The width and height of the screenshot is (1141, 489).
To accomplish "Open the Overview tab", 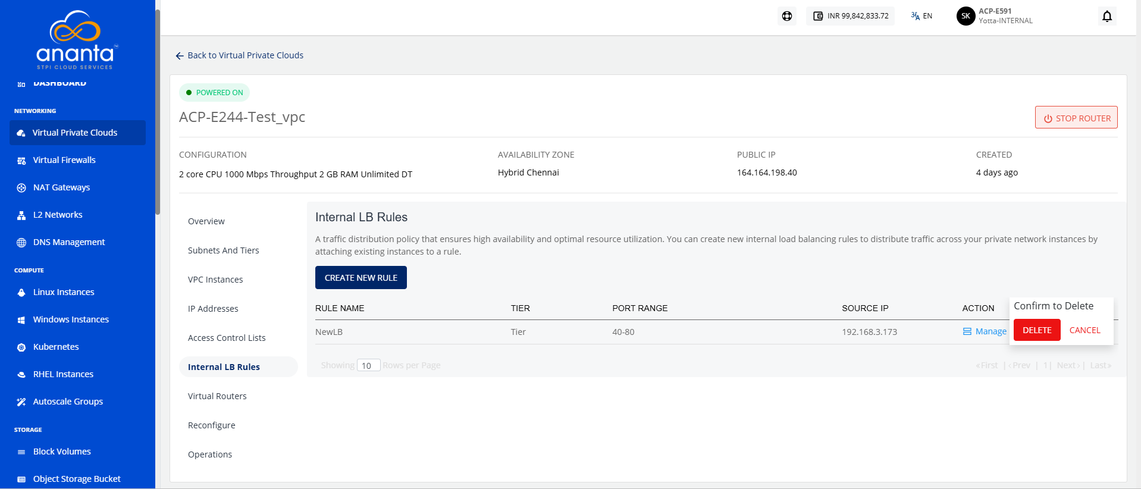I will (206, 221).
